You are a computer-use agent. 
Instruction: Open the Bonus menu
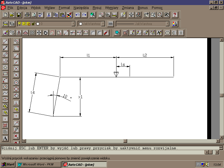(x=143, y=8)
